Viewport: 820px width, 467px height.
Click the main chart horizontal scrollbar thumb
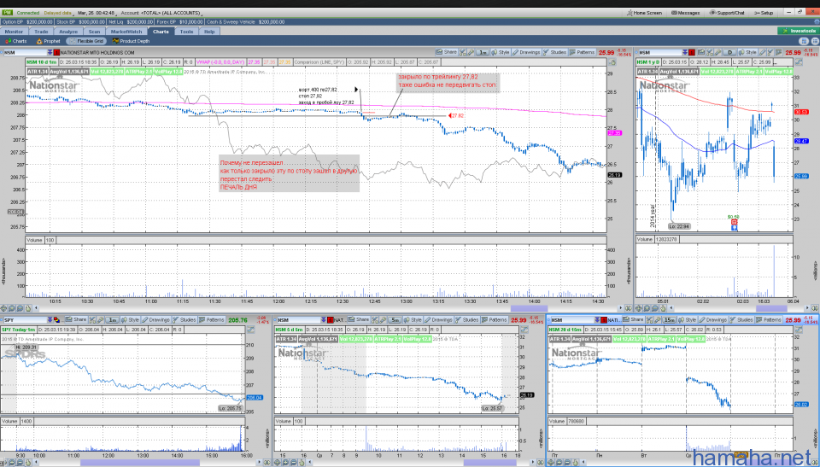(529, 308)
